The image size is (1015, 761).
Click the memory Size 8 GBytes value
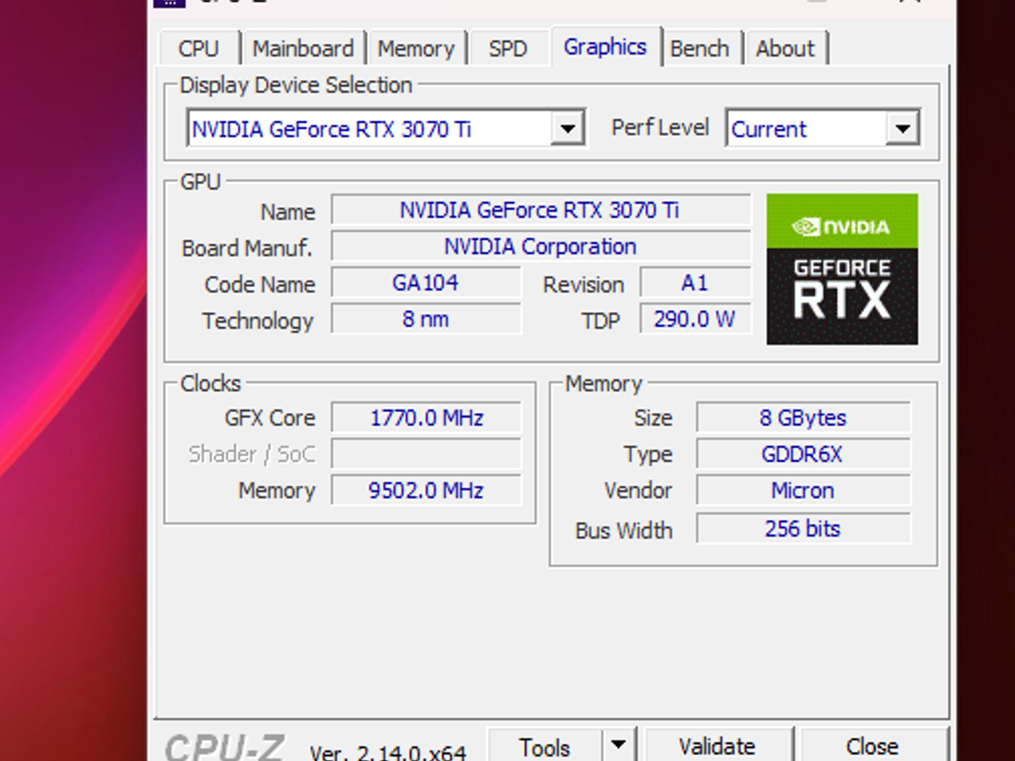(803, 418)
